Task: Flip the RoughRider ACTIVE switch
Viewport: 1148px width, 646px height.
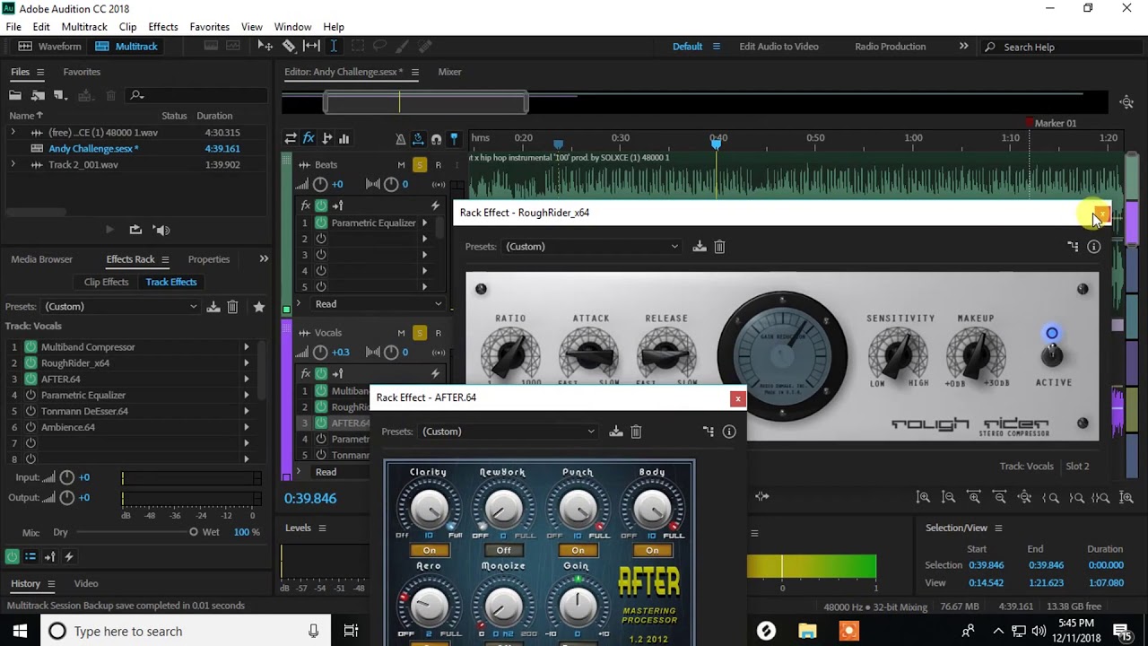Action: coord(1052,354)
